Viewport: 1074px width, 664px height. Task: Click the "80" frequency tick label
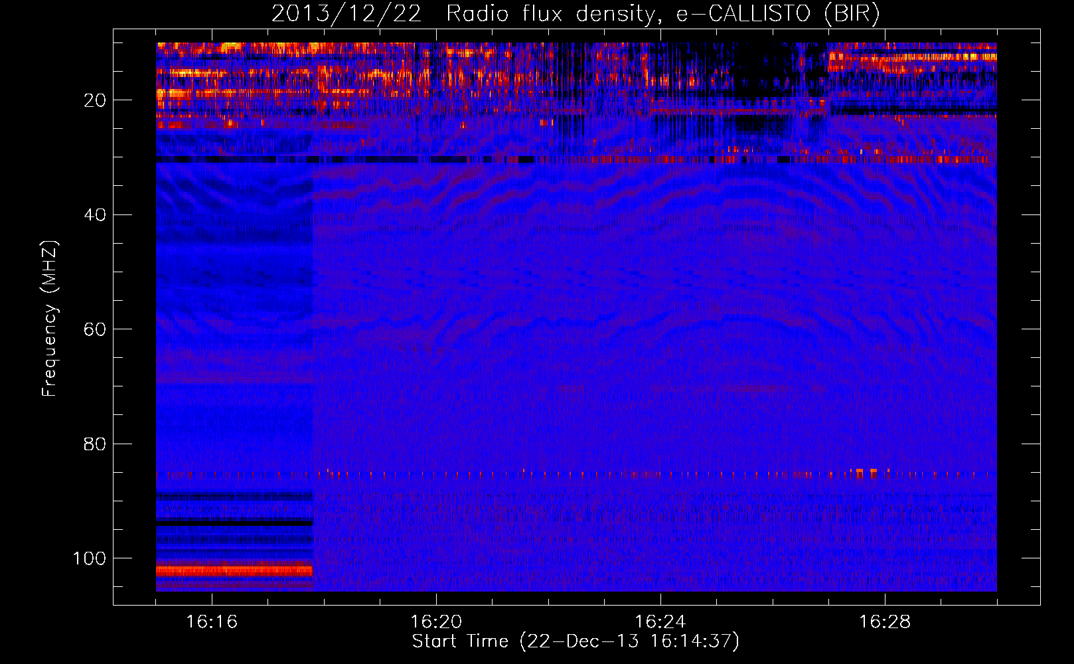tap(96, 444)
